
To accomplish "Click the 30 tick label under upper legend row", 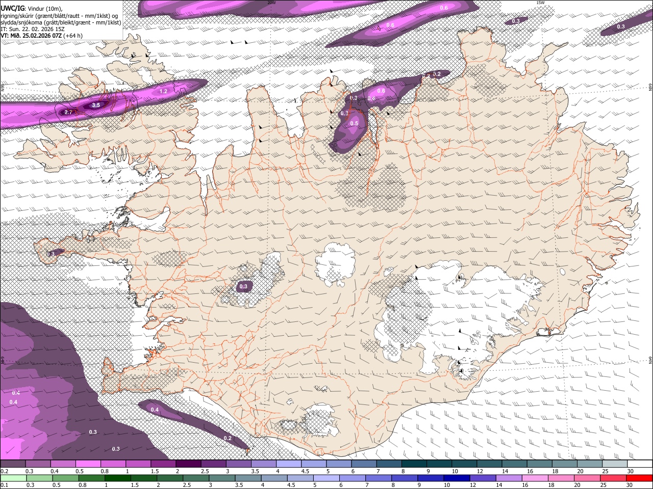I will point(630,471).
